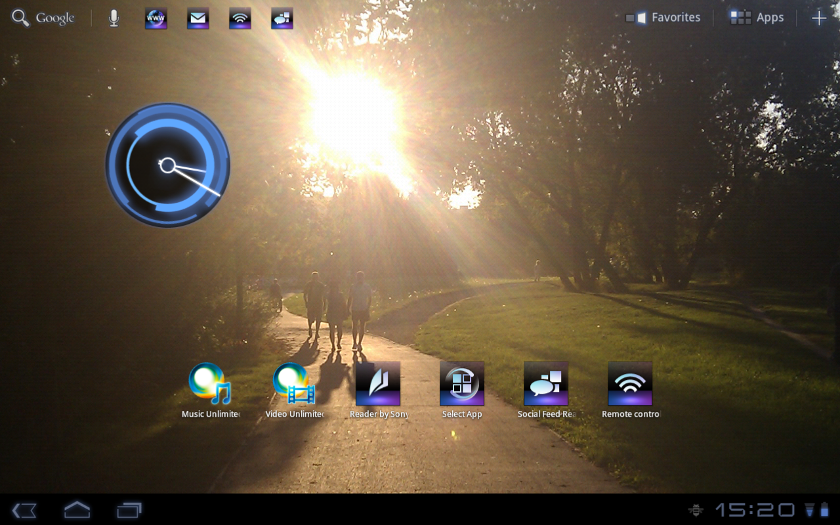Tap the blue analog clock widget
Screen dimensions: 840x525
point(168,165)
